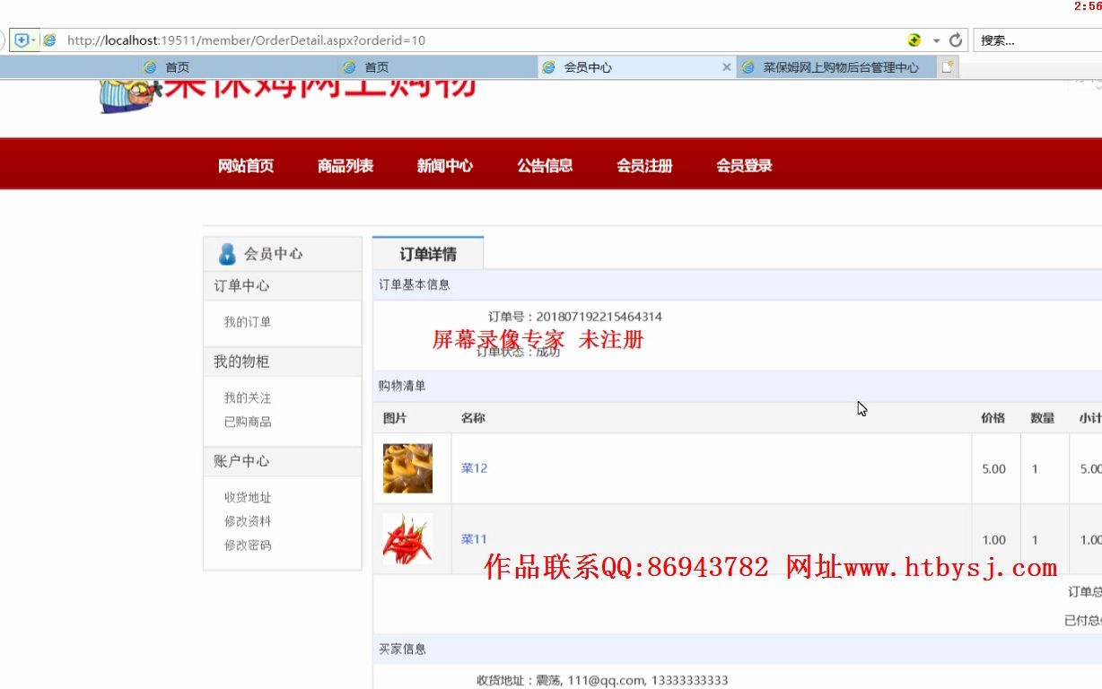Screen dimensions: 1102x689
Task: Open 公告信息 in the red navigation bar
Action: point(545,164)
